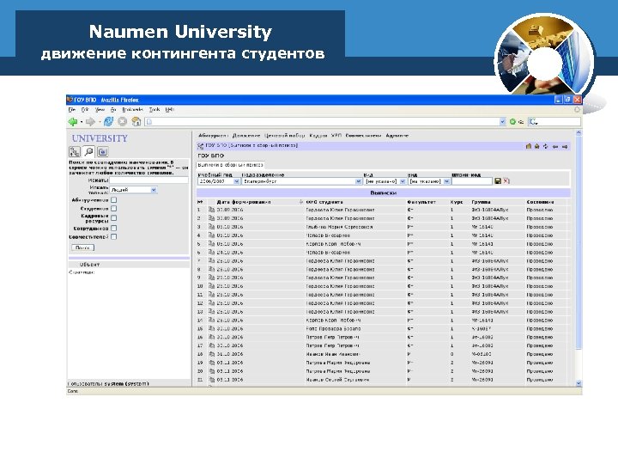Open the Движение top menu item

[x=246, y=136]
